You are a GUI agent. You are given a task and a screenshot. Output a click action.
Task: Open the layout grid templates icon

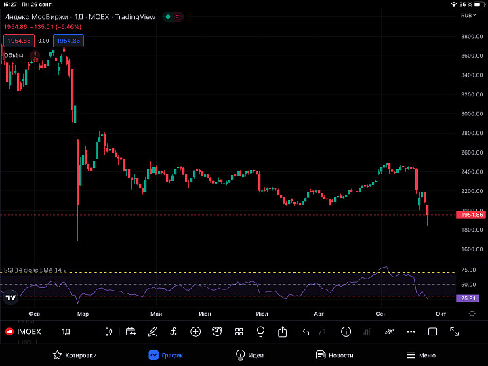(x=239, y=331)
